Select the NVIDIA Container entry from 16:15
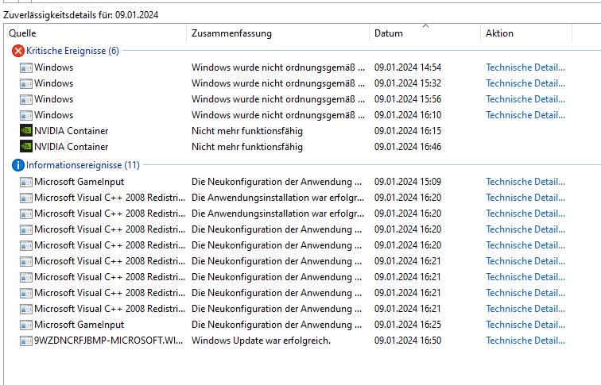This screenshot has width=601, height=385. (x=72, y=131)
